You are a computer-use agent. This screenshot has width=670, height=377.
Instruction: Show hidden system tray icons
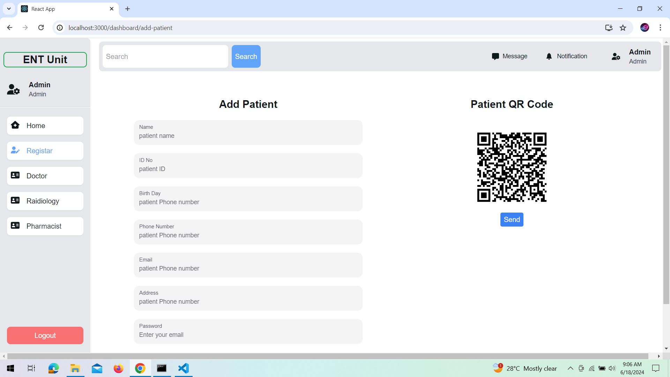click(570, 368)
